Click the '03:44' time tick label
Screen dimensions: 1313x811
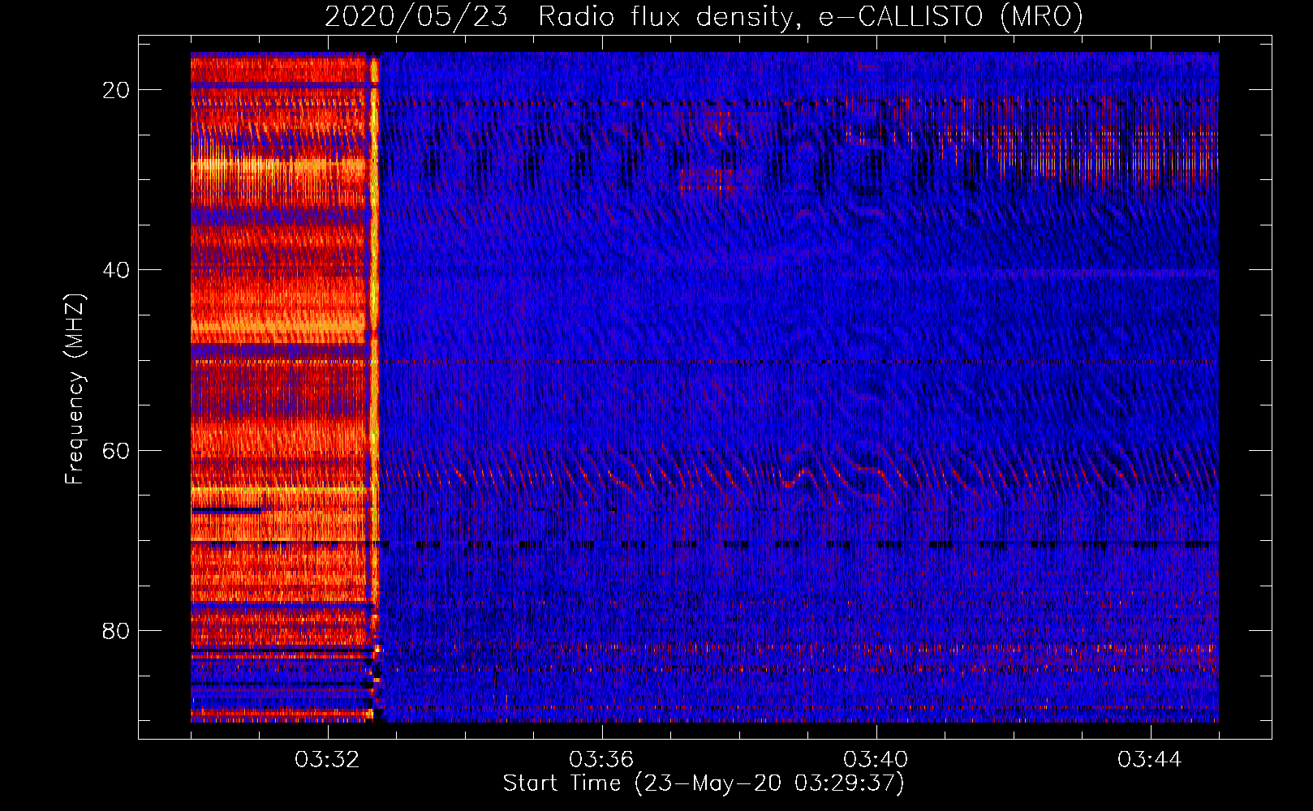1150,760
